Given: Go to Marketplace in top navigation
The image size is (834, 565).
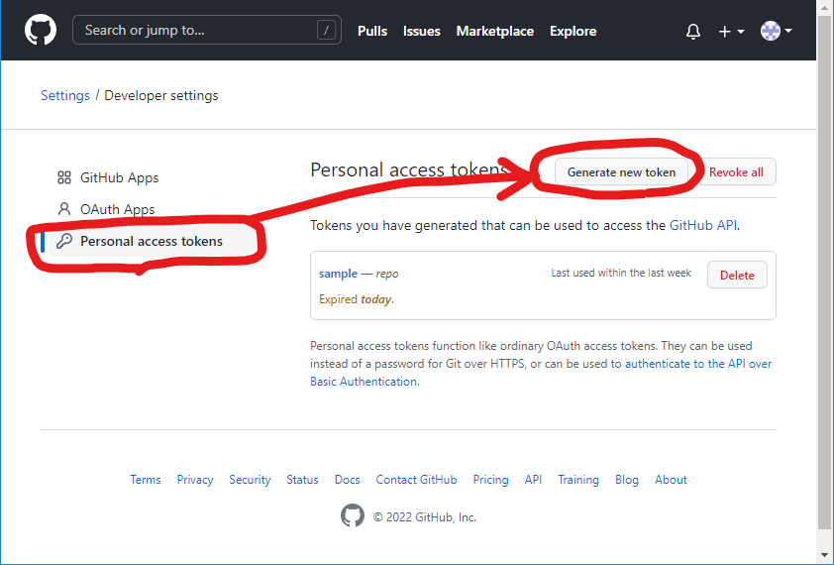Looking at the screenshot, I should [x=494, y=31].
